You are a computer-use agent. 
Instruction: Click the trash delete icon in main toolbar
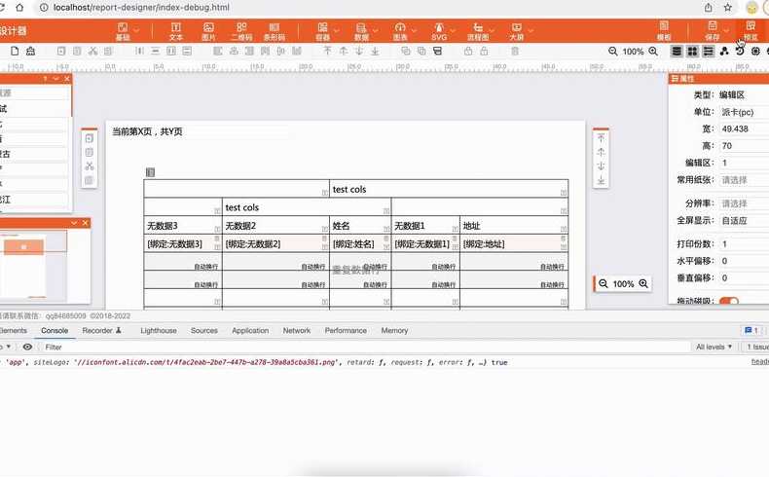click(515, 51)
